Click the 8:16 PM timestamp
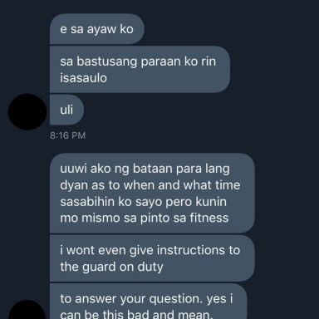Viewport: 319px width, 319px height. pos(68,135)
